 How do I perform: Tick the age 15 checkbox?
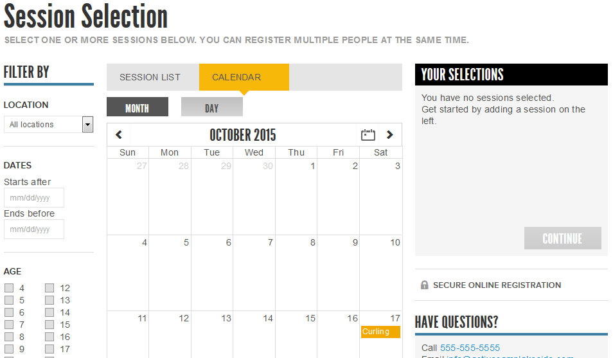pos(49,325)
